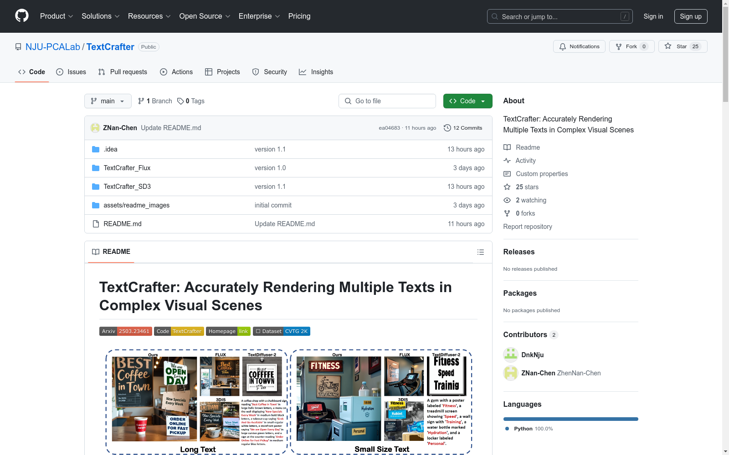
Task: Open the GitHub homepage logo
Action: pyautogui.click(x=22, y=16)
